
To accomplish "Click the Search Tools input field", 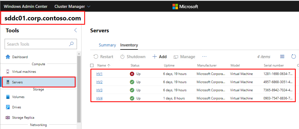I will [x=41, y=44].
